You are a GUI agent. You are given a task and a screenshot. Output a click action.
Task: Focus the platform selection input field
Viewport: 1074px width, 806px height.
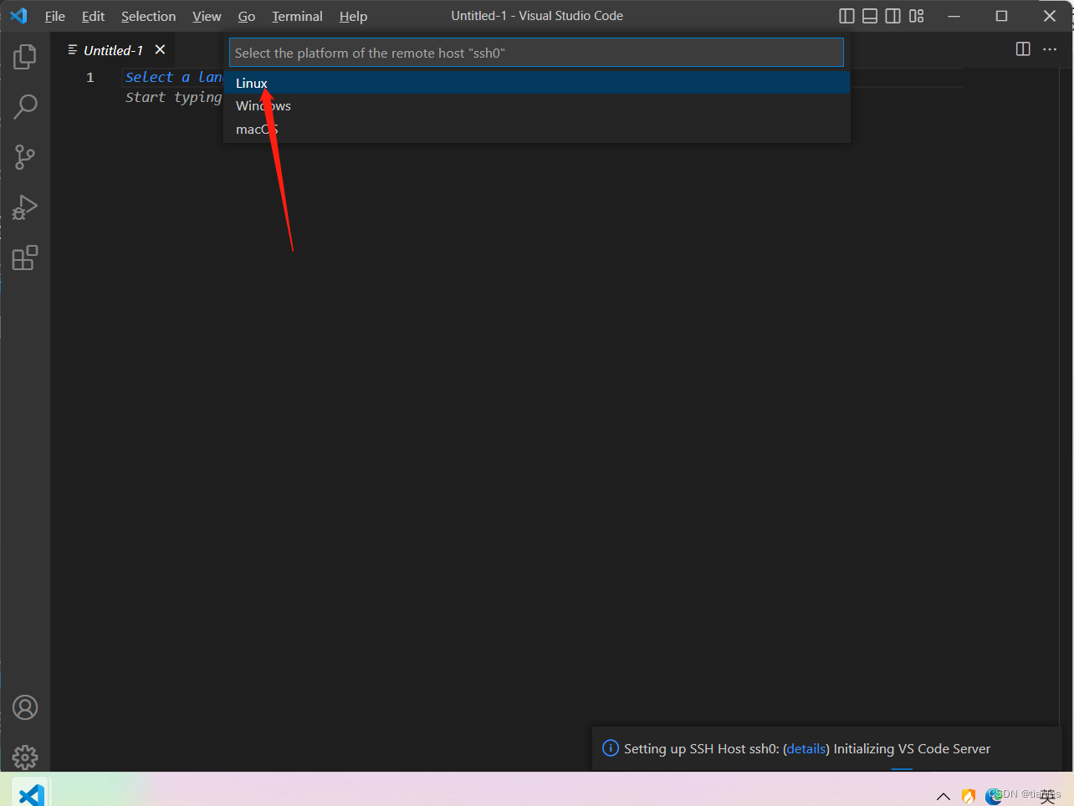[x=536, y=53]
